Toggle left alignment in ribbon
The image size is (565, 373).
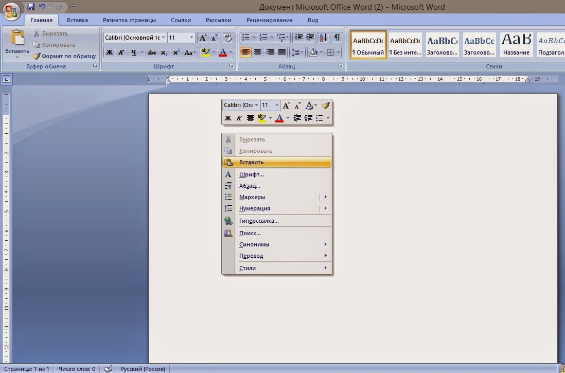tap(245, 52)
